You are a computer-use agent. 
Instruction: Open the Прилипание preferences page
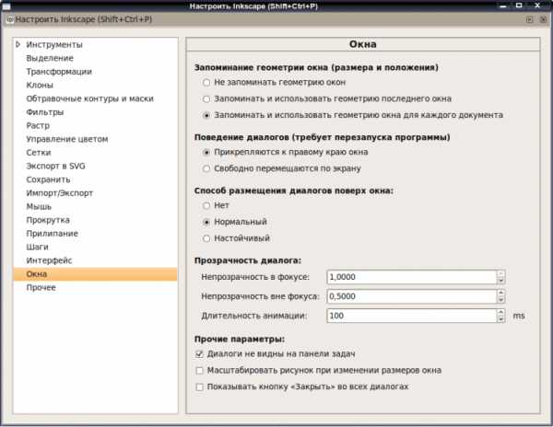(x=53, y=234)
